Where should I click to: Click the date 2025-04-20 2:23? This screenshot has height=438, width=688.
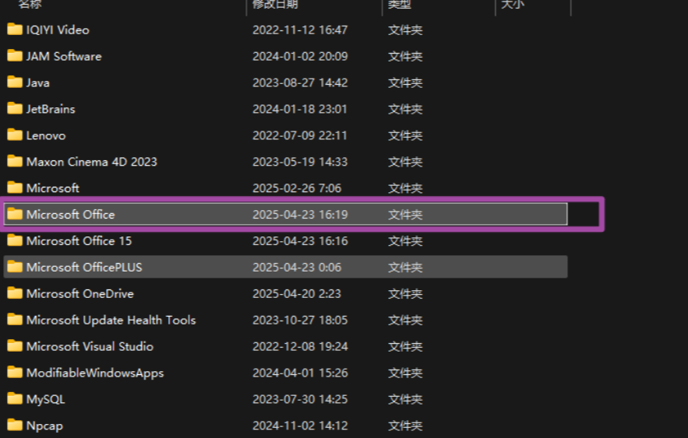(297, 293)
